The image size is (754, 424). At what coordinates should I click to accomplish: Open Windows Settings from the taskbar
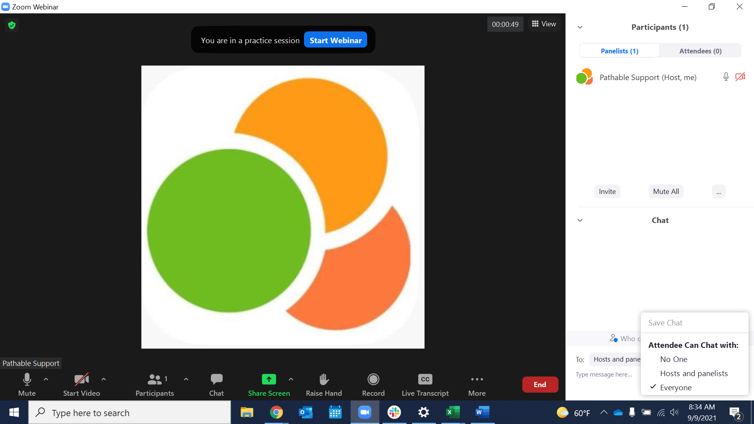423,413
